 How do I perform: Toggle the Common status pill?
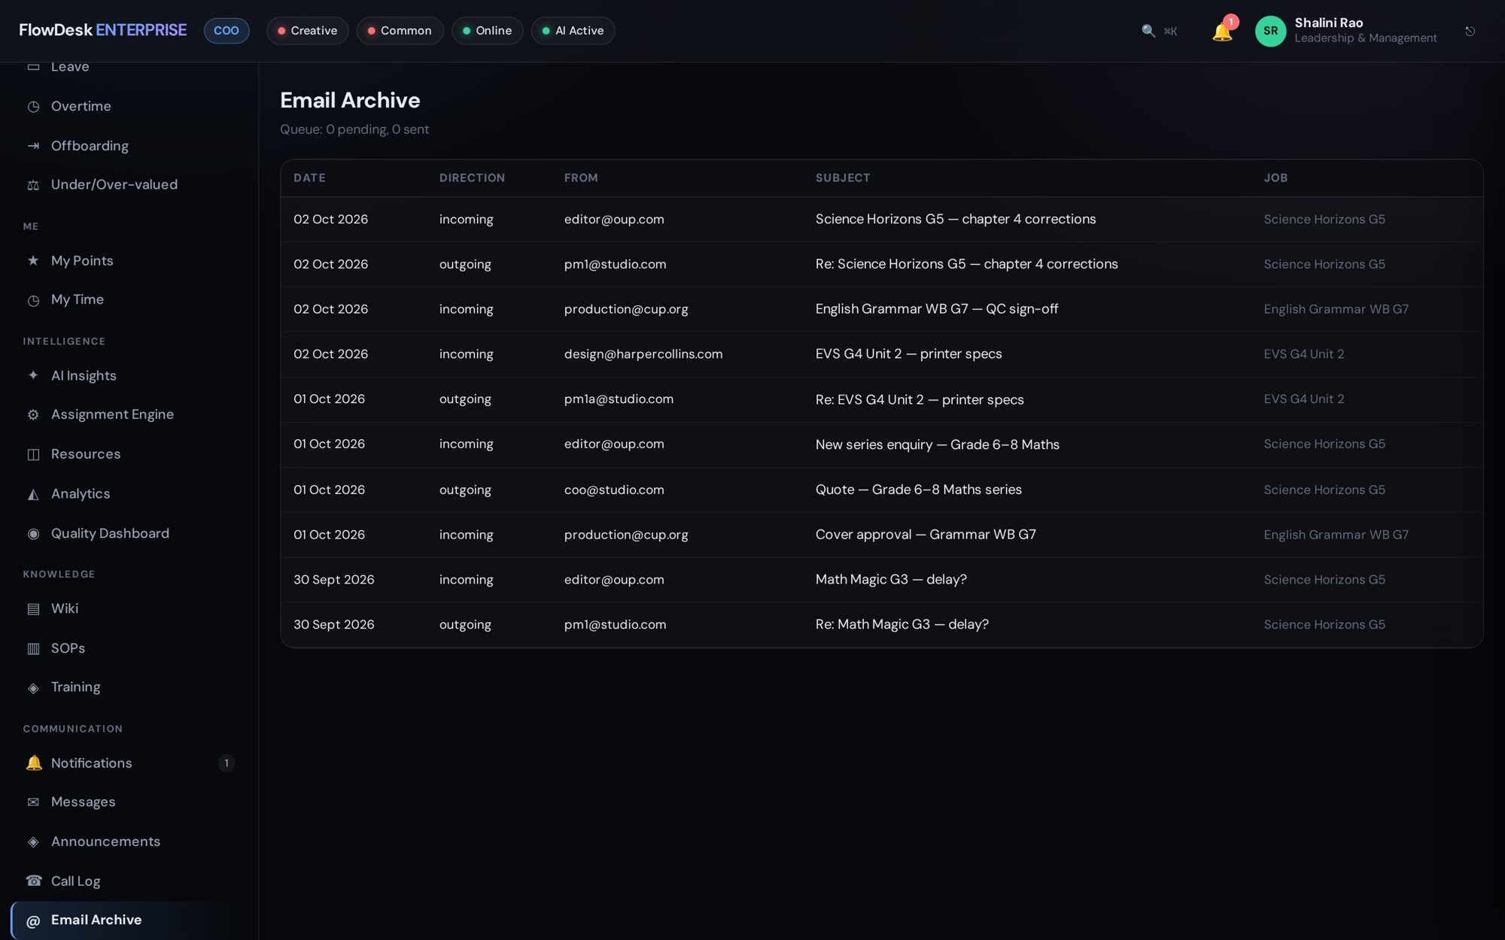[400, 31]
